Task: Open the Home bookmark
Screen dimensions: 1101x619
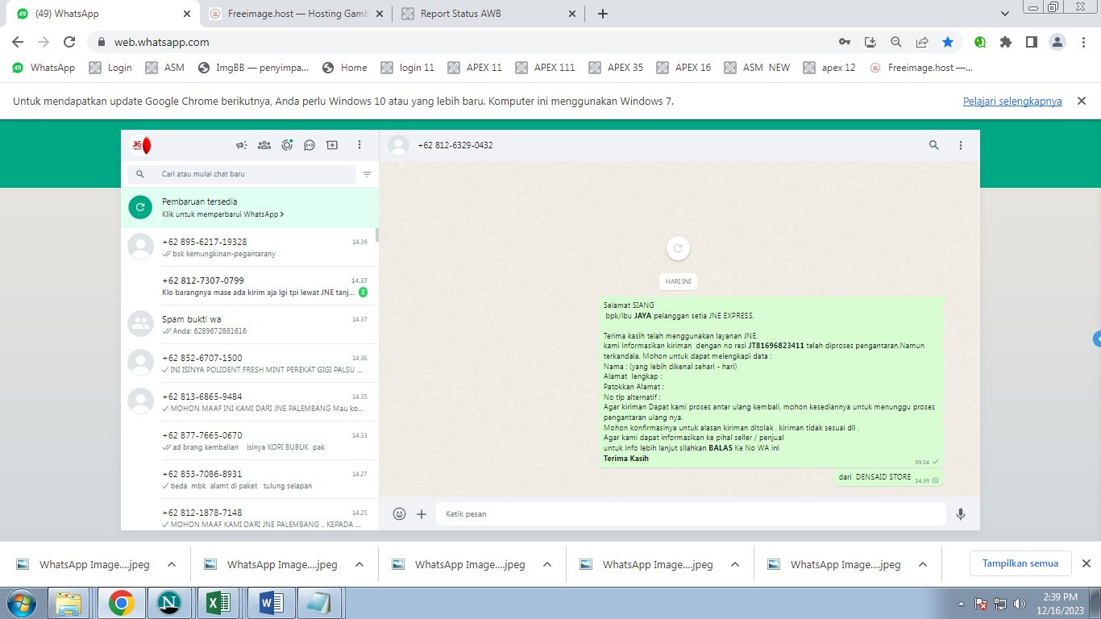Action: pyautogui.click(x=344, y=68)
